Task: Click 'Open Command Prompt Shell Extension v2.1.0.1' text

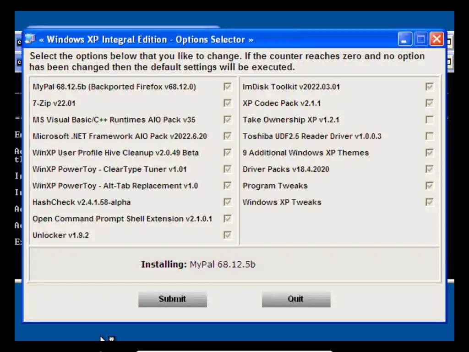Action: tap(122, 219)
